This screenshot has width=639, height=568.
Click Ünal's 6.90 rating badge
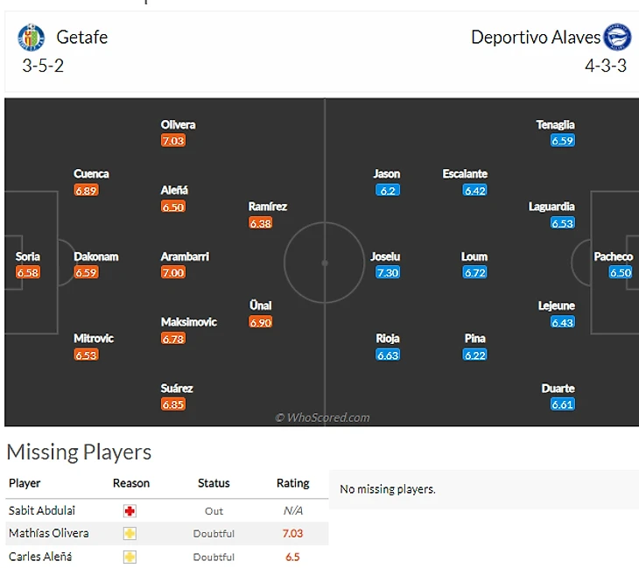coord(260,322)
